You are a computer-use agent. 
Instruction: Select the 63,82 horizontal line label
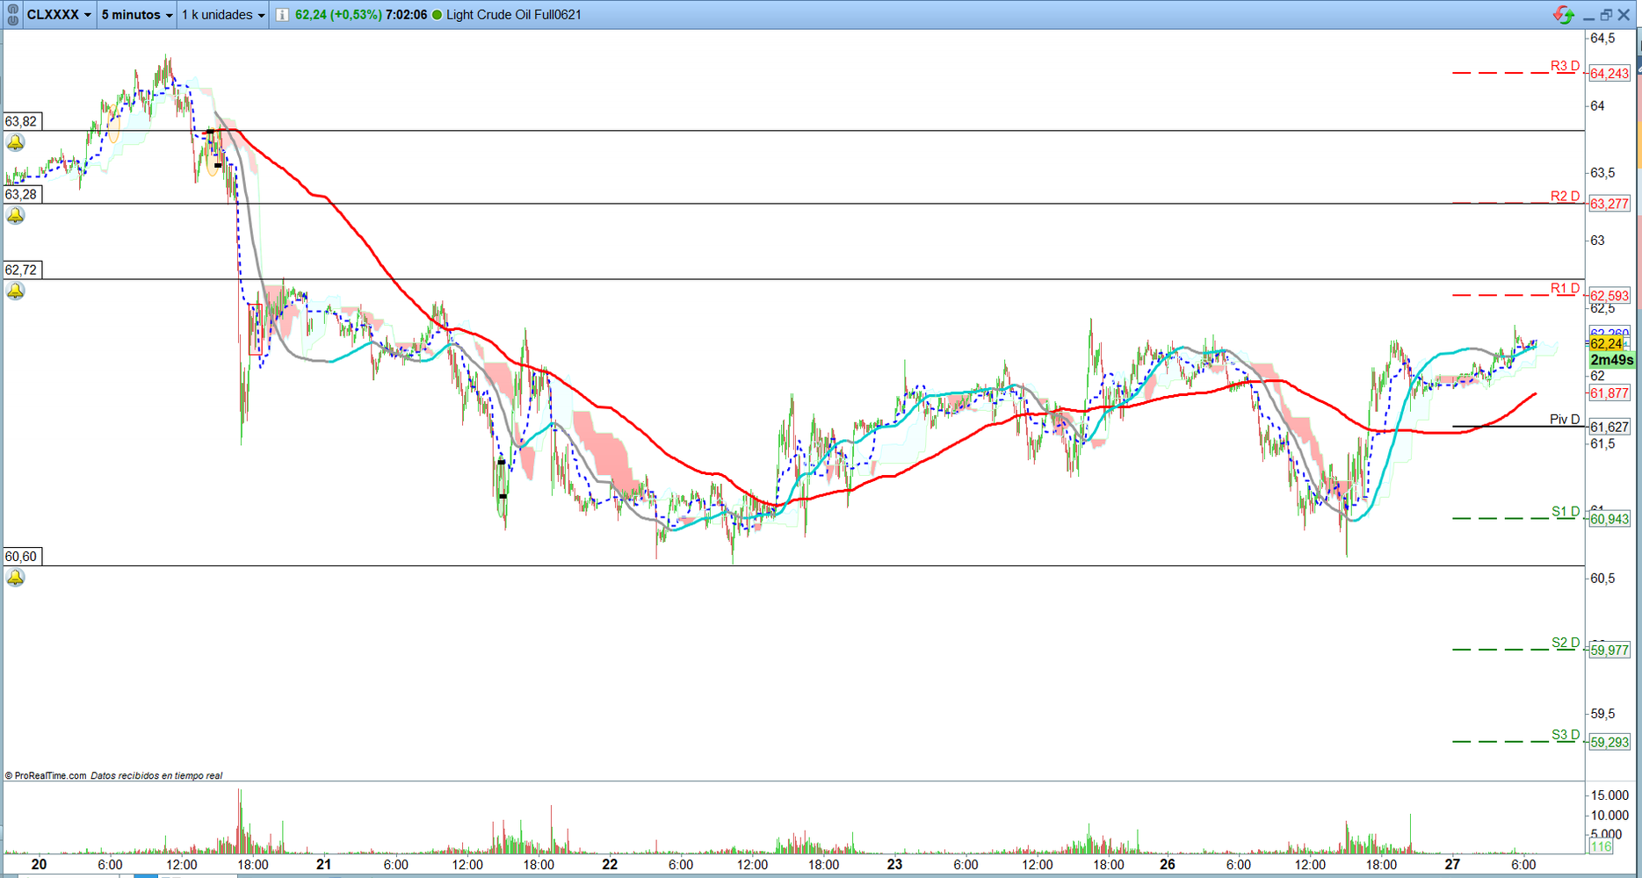pyautogui.click(x=22, y=121)
